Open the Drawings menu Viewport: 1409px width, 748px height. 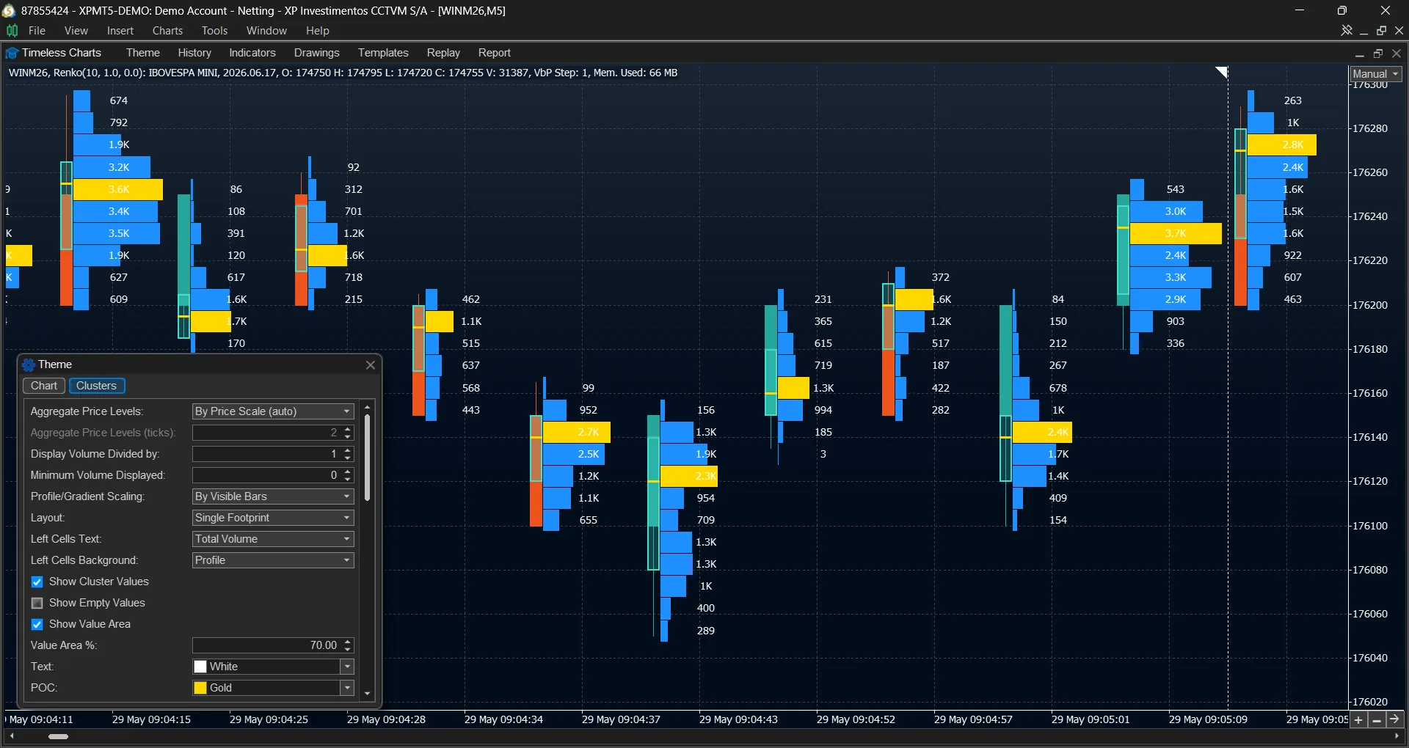point(317,53)
